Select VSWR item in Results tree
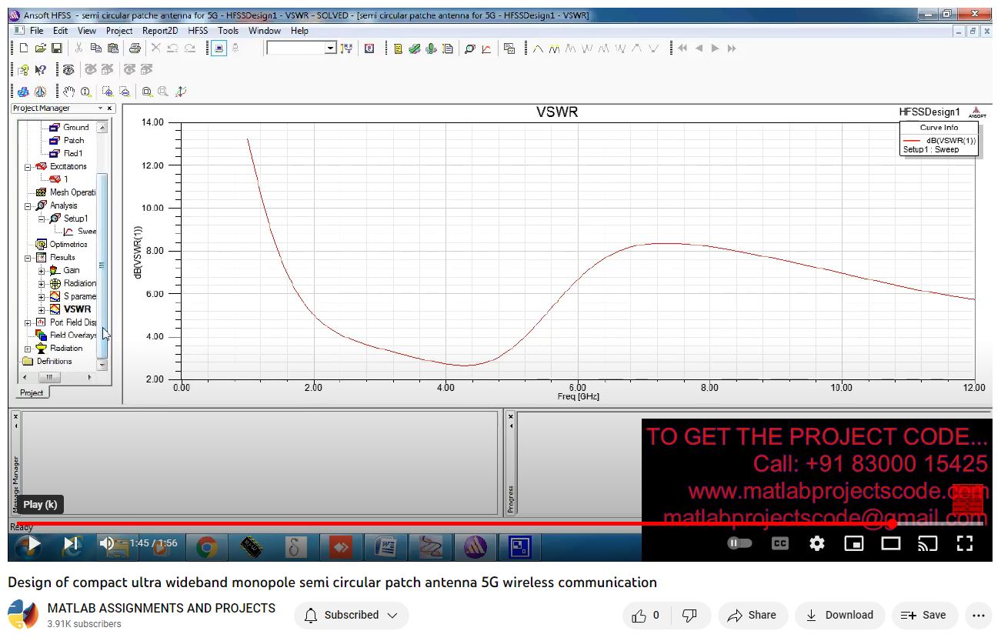1001x641 pixels. pyautogui.click(x=77, y=309)
